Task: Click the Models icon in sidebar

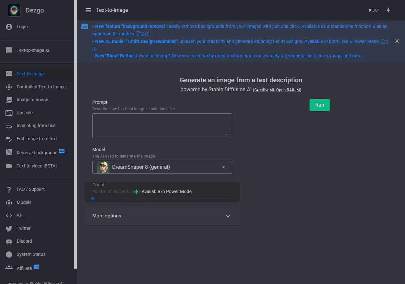Action: click(9, 202)
